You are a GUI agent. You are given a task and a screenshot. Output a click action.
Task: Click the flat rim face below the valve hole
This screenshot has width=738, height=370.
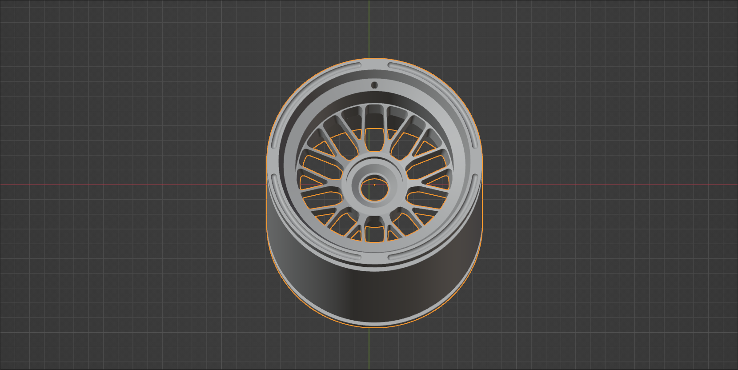374,92
